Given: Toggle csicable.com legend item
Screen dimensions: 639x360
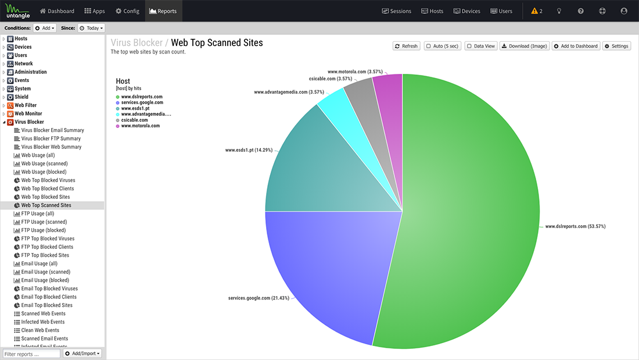Looking at the screenshot, I should (x=132, y=120).
